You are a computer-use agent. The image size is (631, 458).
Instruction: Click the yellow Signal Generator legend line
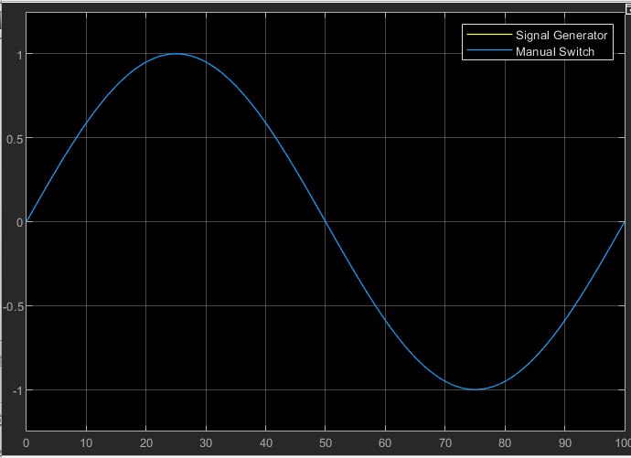tap(489, 35)
